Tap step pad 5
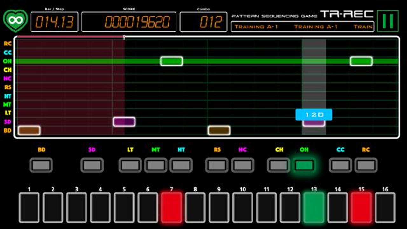 124,207
